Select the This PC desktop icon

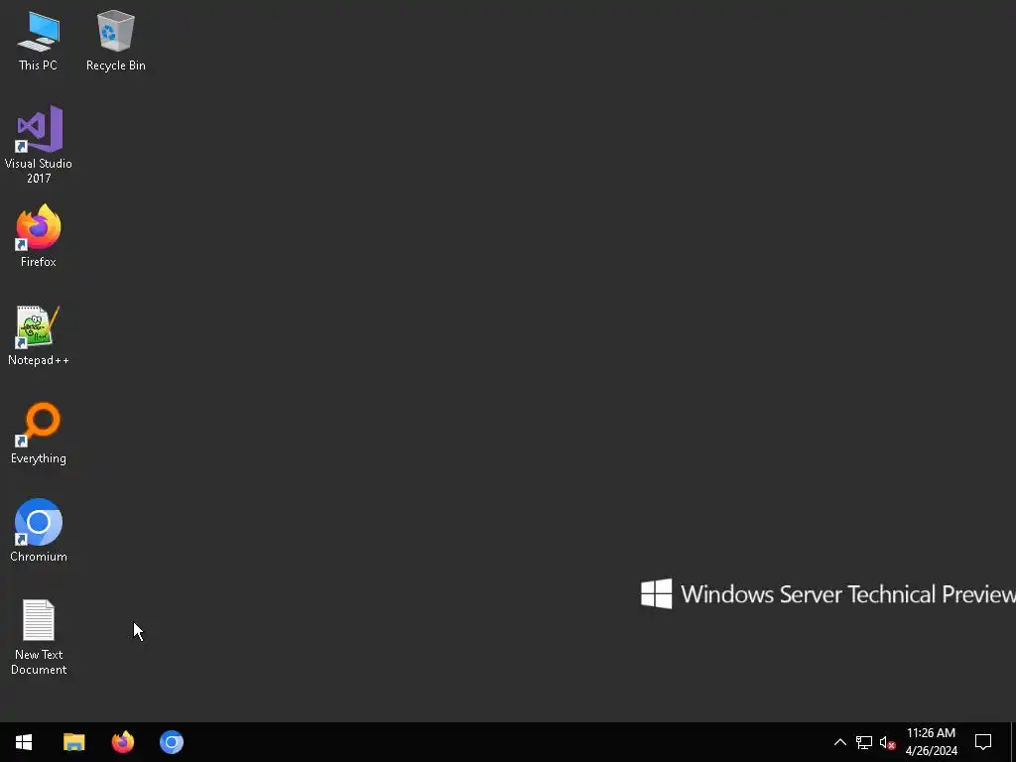tap(39, 40)
